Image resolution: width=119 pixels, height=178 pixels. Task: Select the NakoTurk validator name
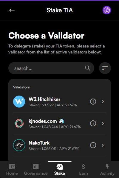(39, 143)
